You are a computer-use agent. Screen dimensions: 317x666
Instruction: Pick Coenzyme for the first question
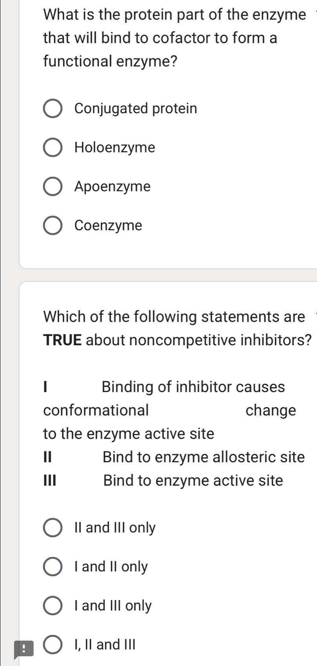point(53,225)
